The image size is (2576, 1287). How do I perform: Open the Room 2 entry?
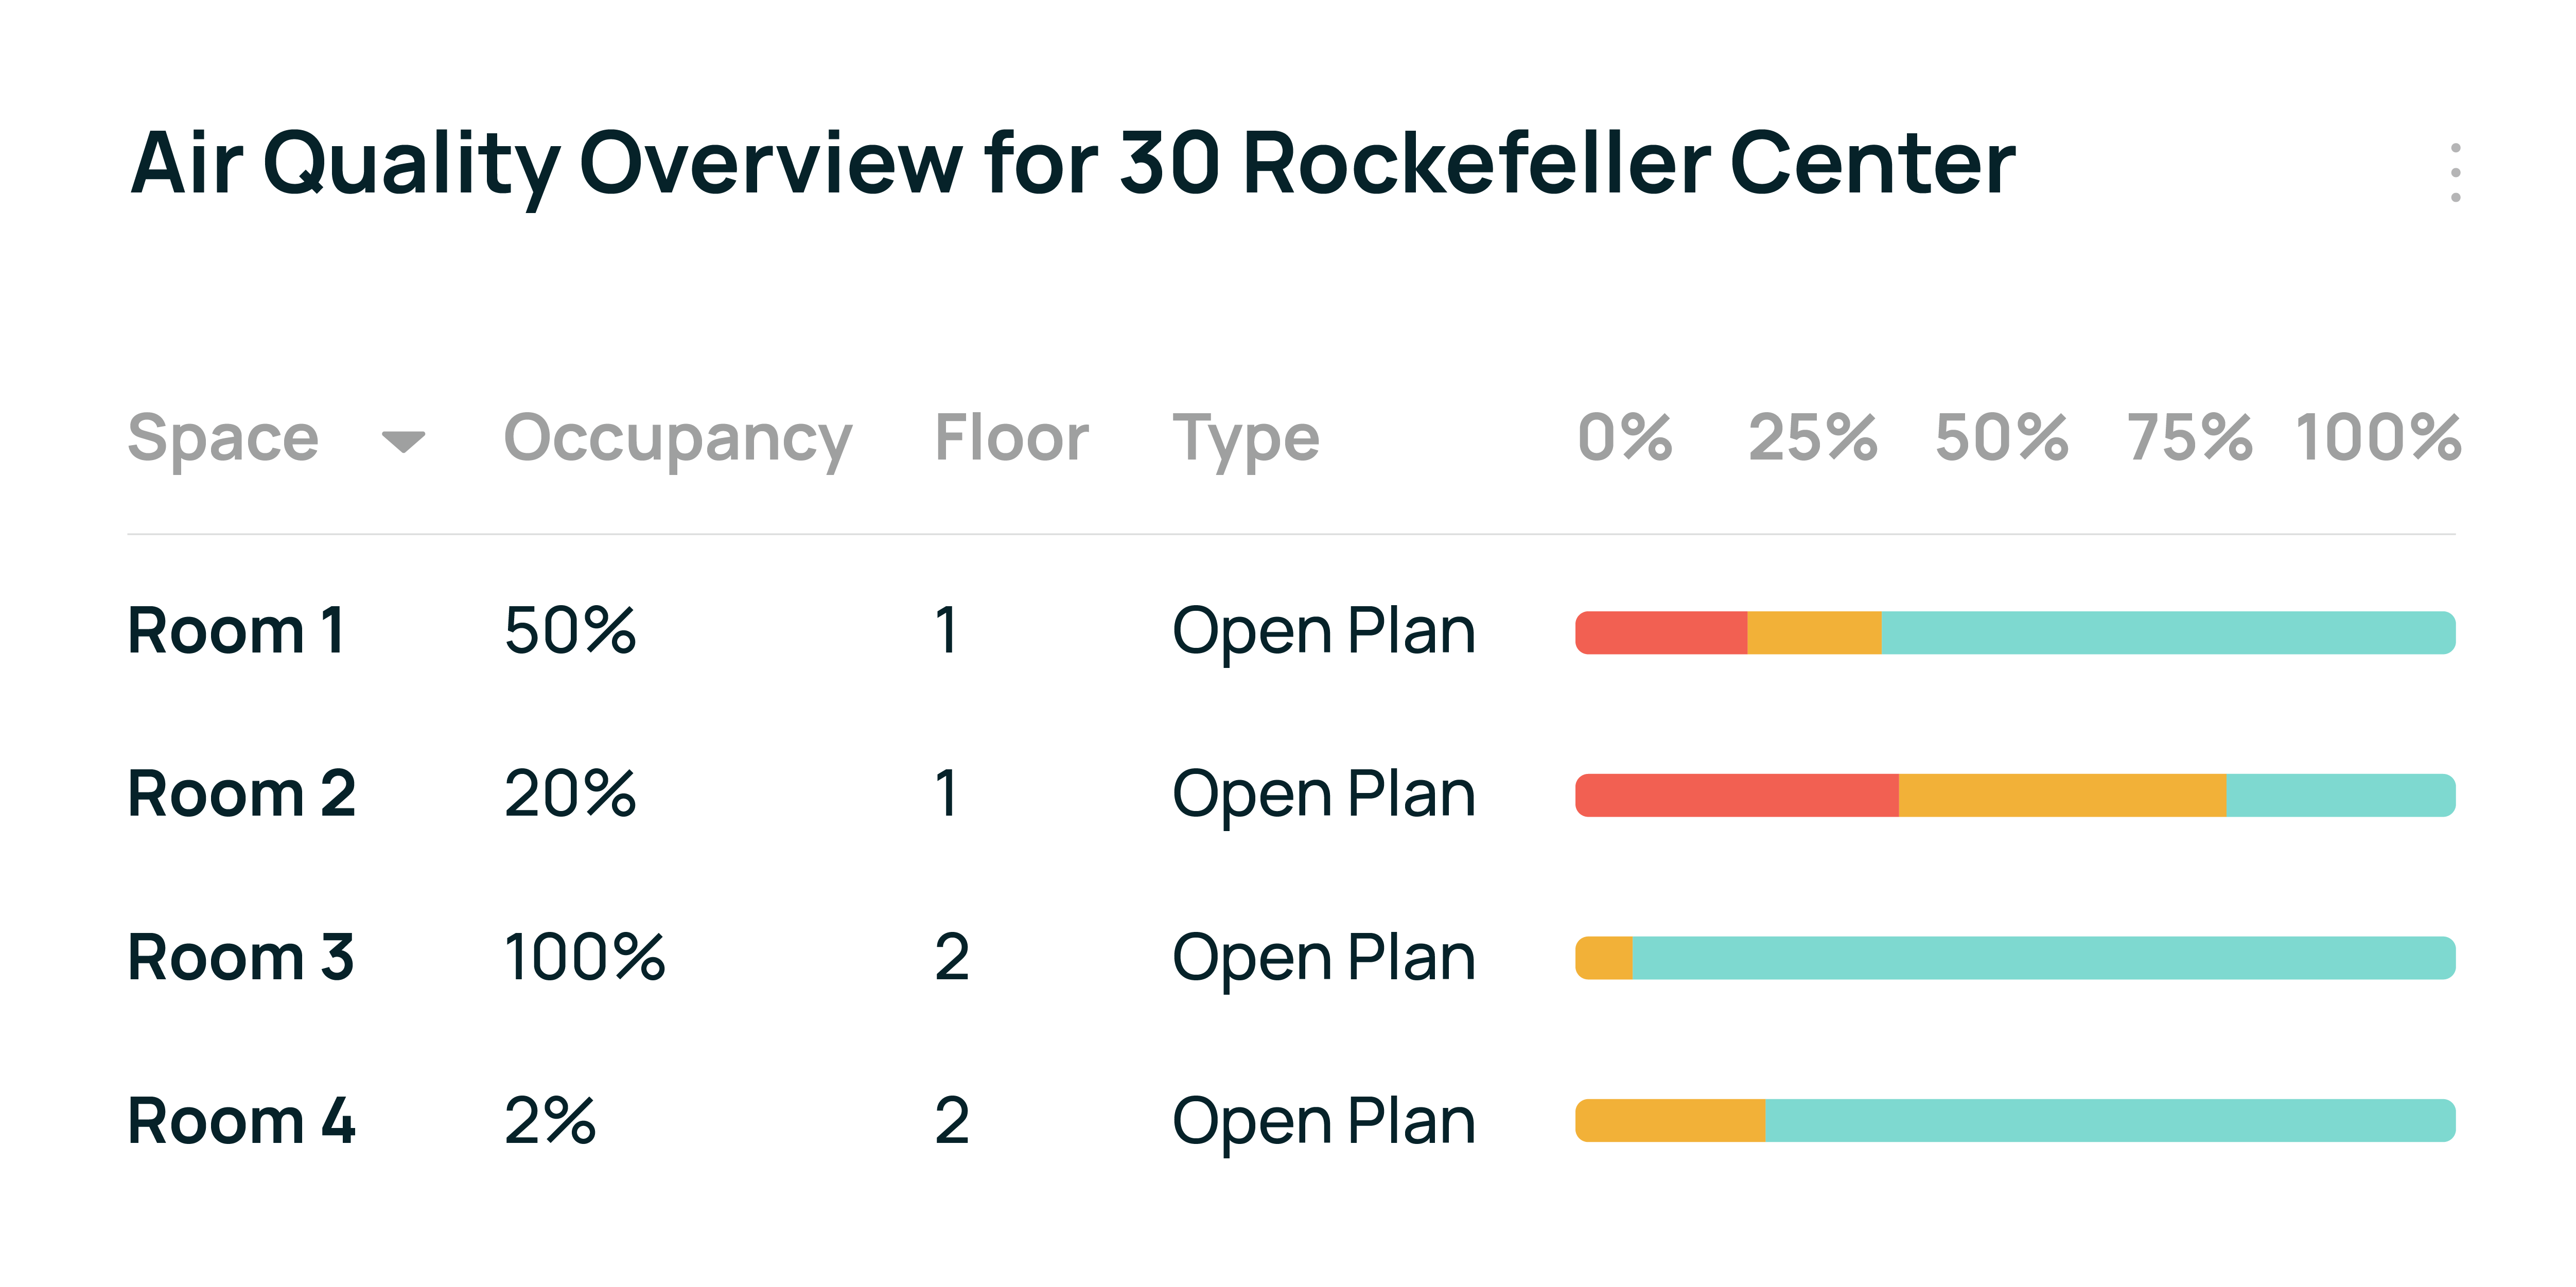pos(241,794)
